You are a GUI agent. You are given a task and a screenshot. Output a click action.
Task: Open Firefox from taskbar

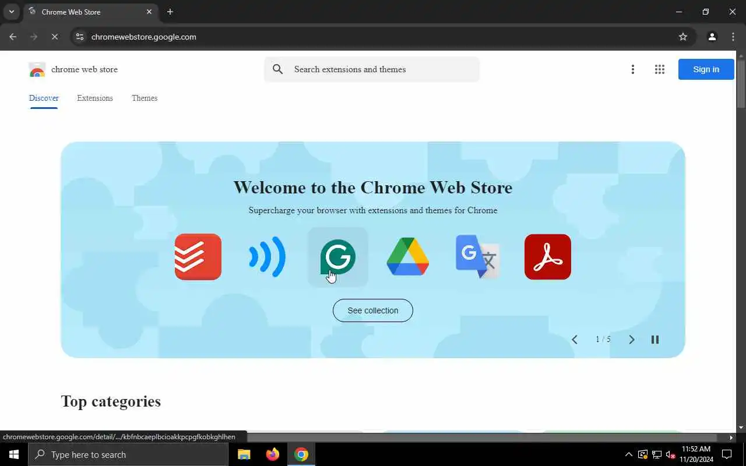(x=272, y=454)
